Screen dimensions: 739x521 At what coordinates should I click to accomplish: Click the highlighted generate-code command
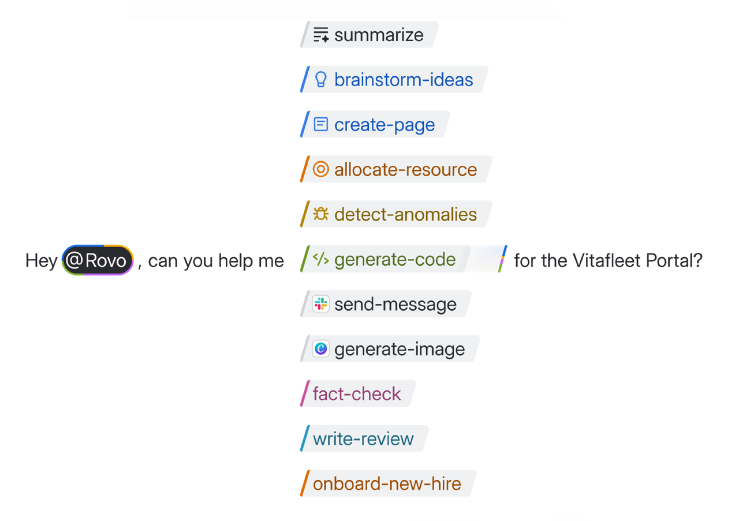coord(395,259)
